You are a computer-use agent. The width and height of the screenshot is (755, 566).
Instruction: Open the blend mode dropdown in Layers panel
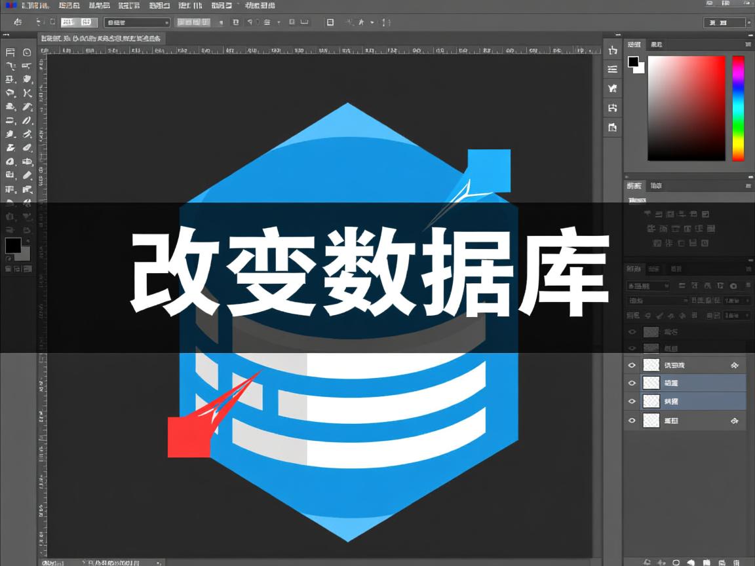[x=648, y=284]
